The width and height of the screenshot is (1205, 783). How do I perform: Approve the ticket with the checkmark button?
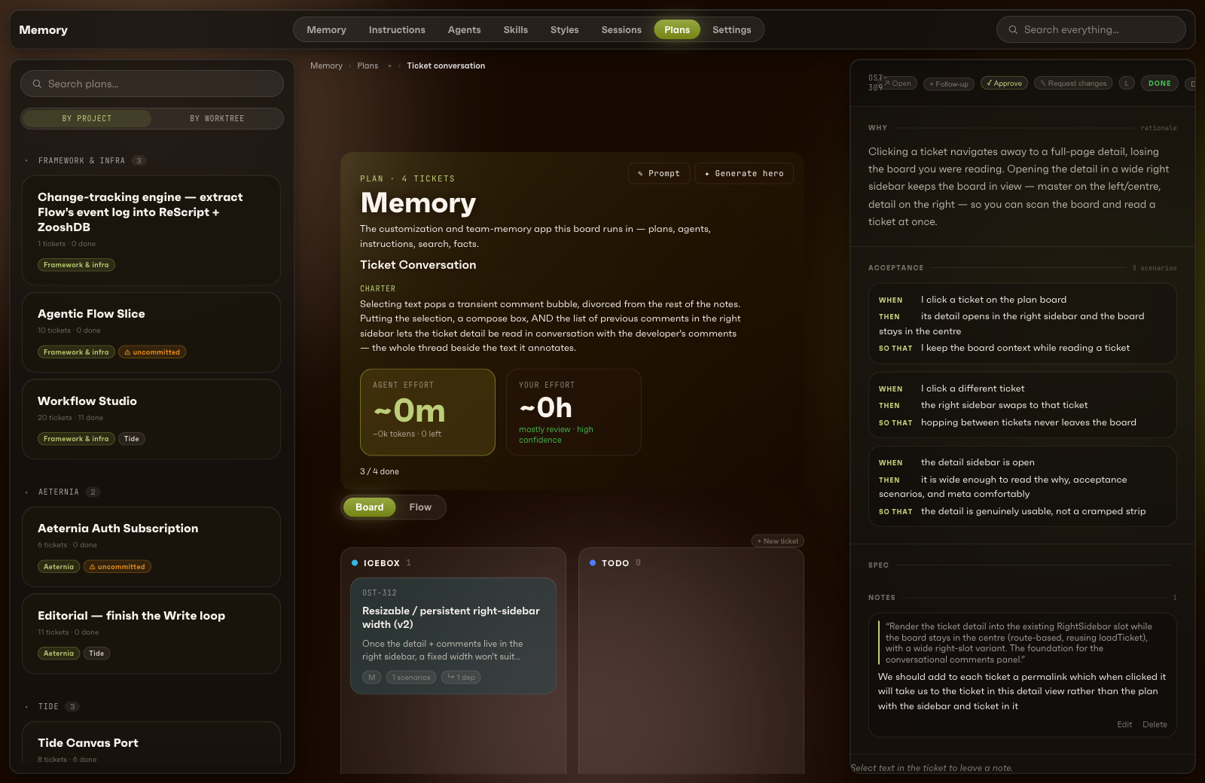[x=1004, y=84]
